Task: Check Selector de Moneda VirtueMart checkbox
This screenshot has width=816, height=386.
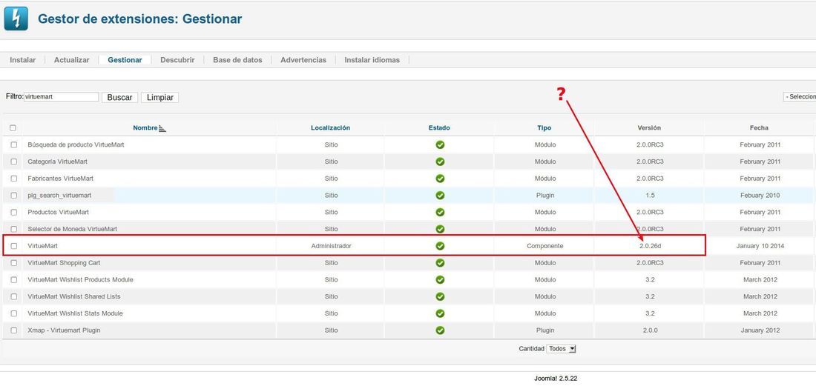Action: coord(14,229)
